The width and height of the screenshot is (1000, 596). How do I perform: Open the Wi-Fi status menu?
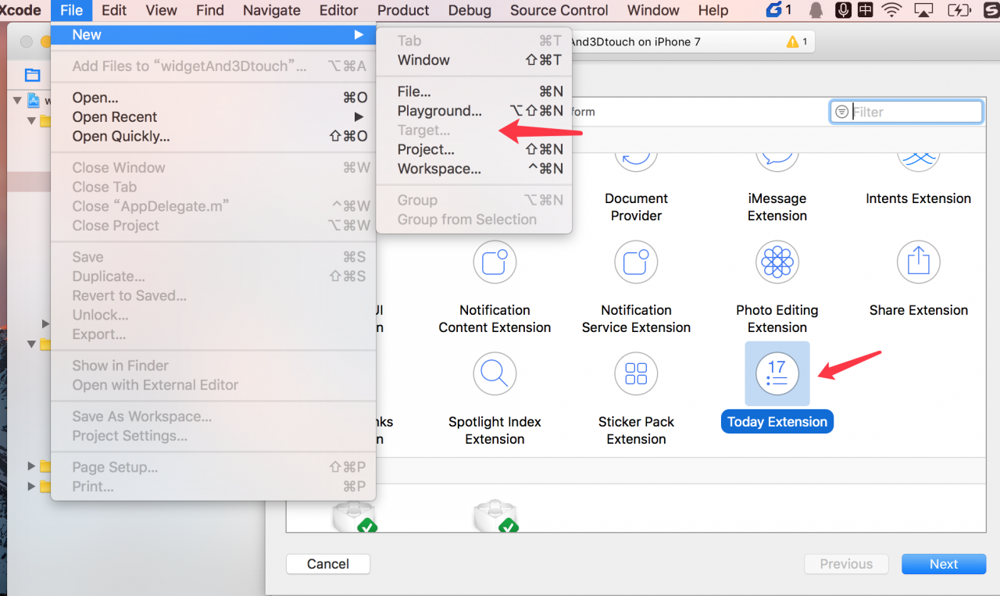(891, 10)
